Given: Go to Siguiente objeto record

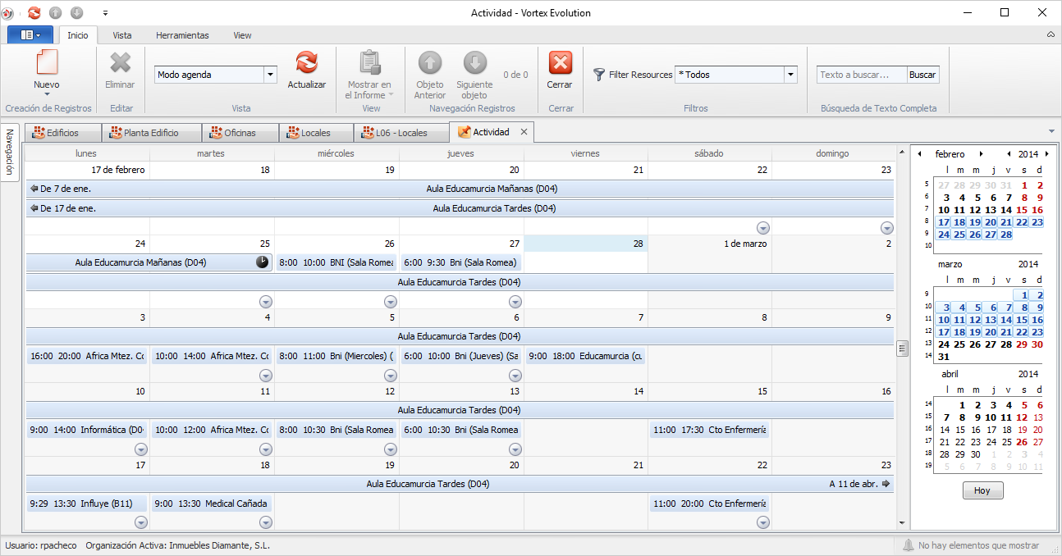Looking at the screenshot, I should [x=474, y=62].
